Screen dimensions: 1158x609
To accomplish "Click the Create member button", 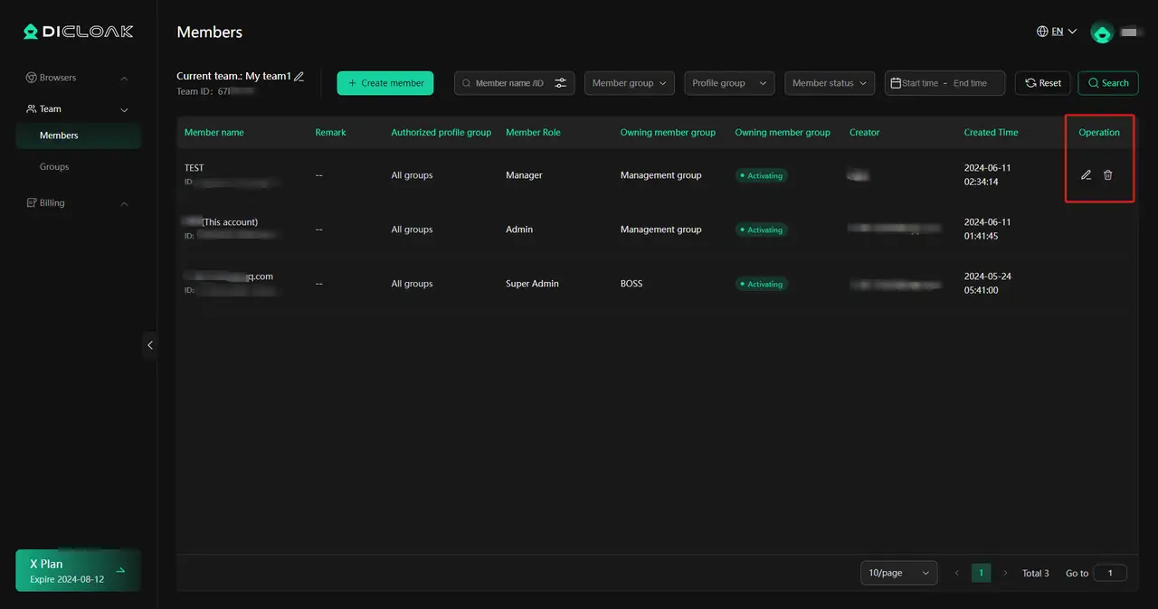I will (x=385, y=83).
